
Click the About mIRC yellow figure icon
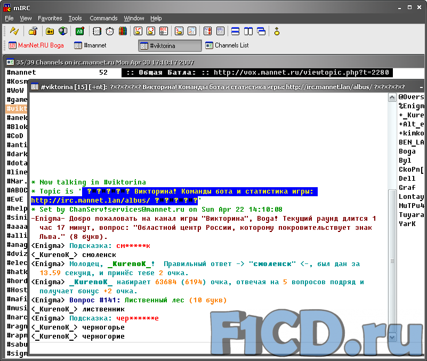[x=277, y=31]
